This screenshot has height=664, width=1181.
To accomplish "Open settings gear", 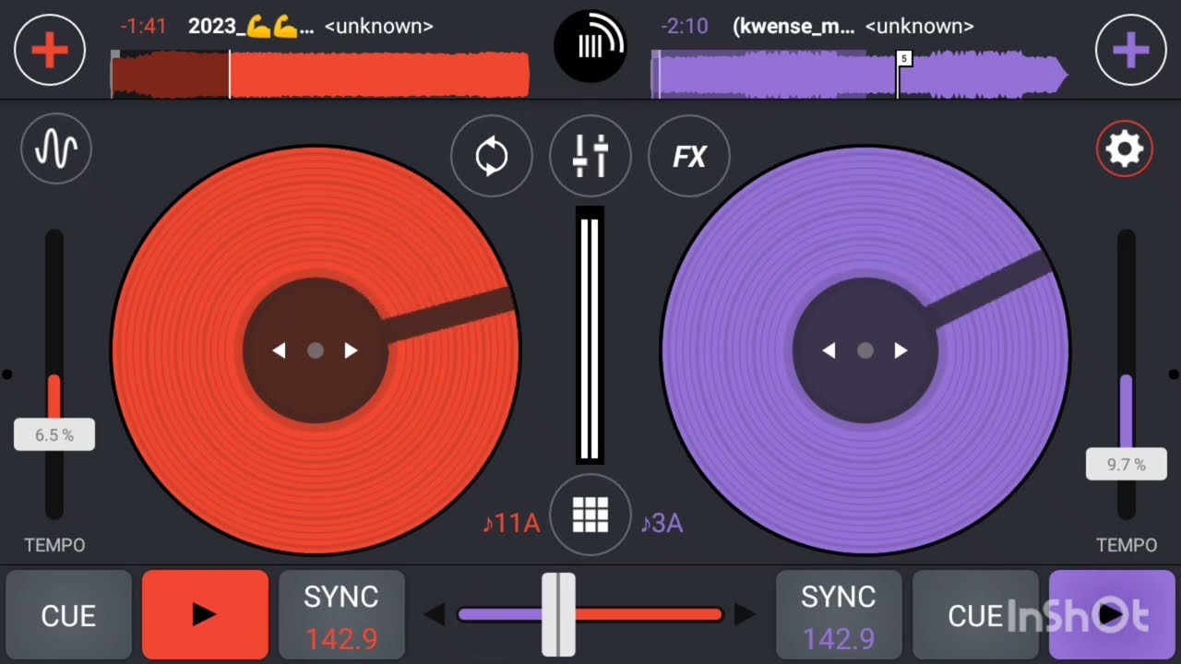I will (1125, 148).
